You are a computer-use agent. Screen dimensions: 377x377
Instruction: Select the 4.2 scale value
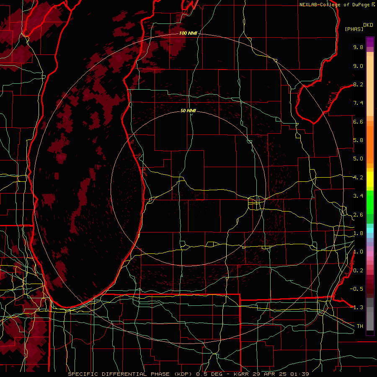(x=358, y=178)
